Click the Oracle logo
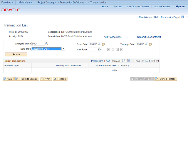This screenshot has width=188, height=141. pyautogui.click(x=11, y=10)
